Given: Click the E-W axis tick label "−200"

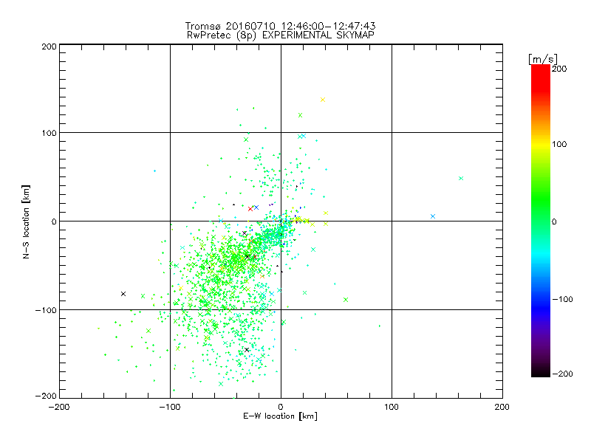Looking at the screenshot, I should point(59,407).
